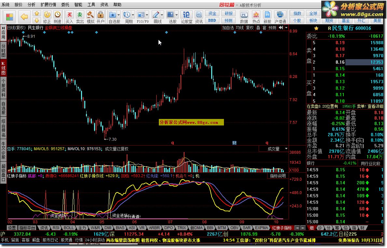Open the 资讯 news document icon
Screen dimensions: 387x248
pos(199,17)
